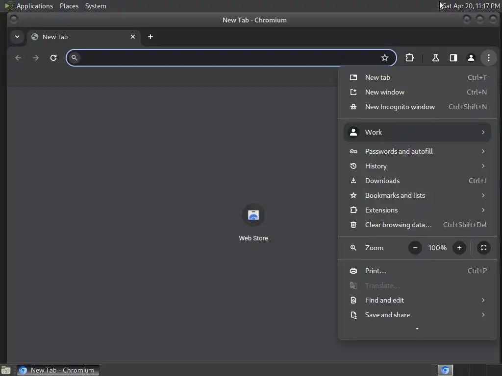This screenshot has height=376, width=502.
Task: Open the Web Store shortcut icon
Action: point(253,215)
